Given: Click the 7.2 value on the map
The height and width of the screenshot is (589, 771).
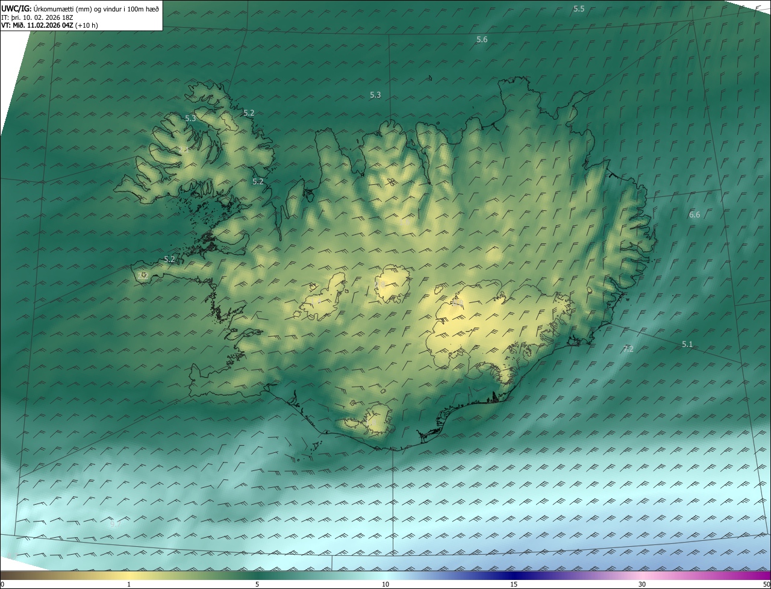Looking at the screenshot, I should tap(628, 349).
